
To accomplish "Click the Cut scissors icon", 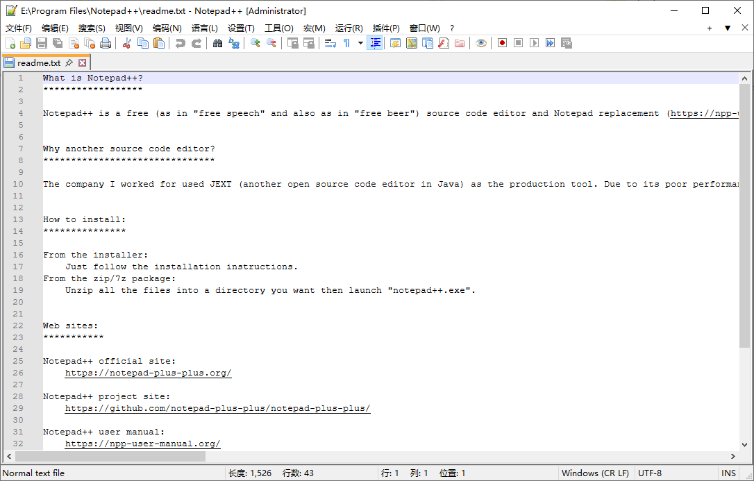I will 127,43.
